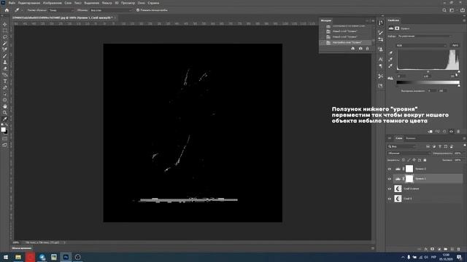This screenshot has width=467, height=262.
Task: Switch to the Слои tab
Action: pos(399,138)
